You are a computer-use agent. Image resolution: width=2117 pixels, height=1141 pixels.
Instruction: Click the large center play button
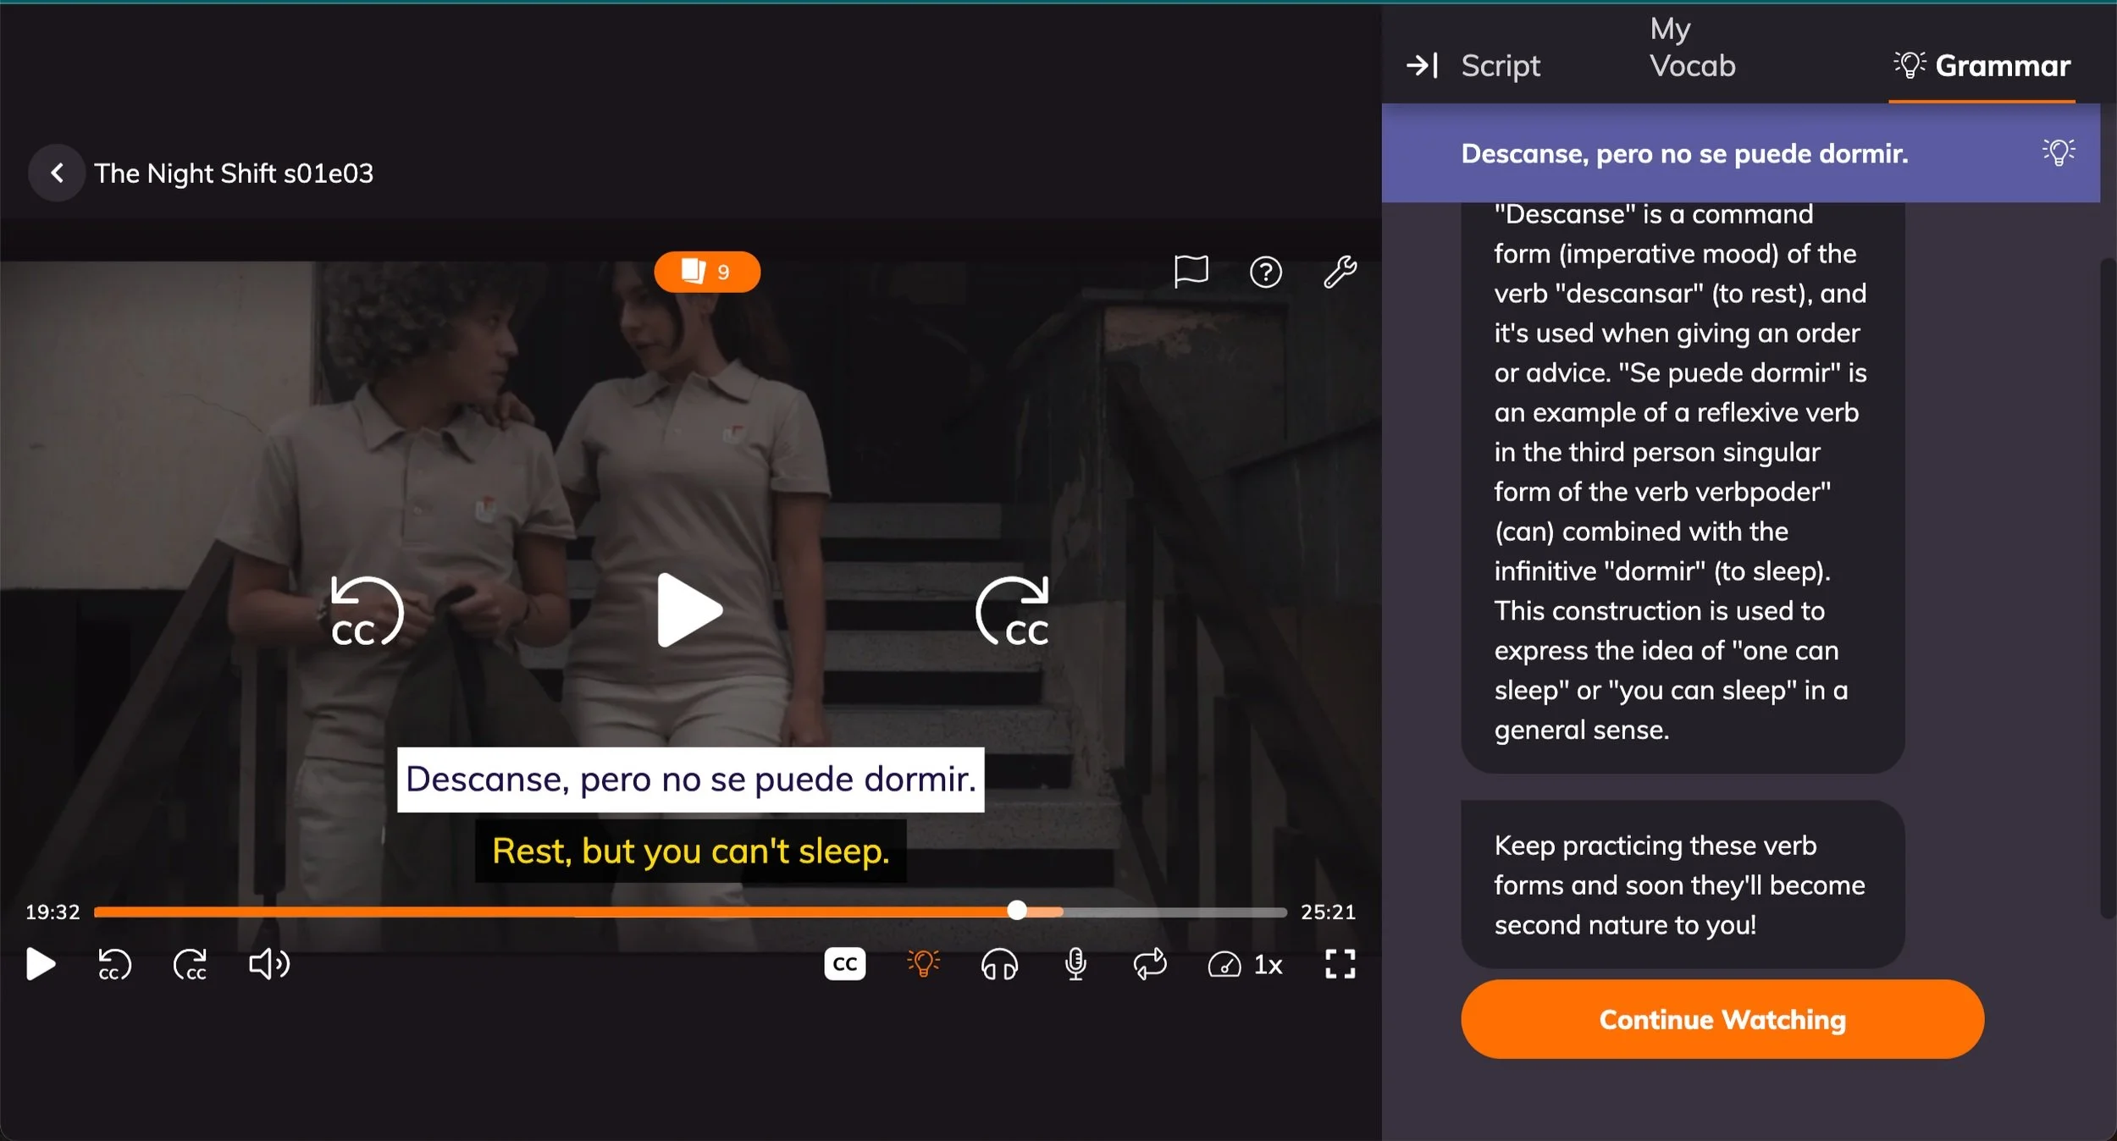tap(689, 610)
